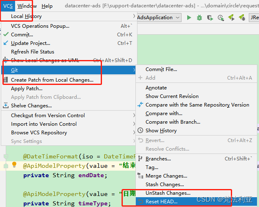259x207 pixels.
Task: Choose Compare with... entry
Action: tap(197, 114)
